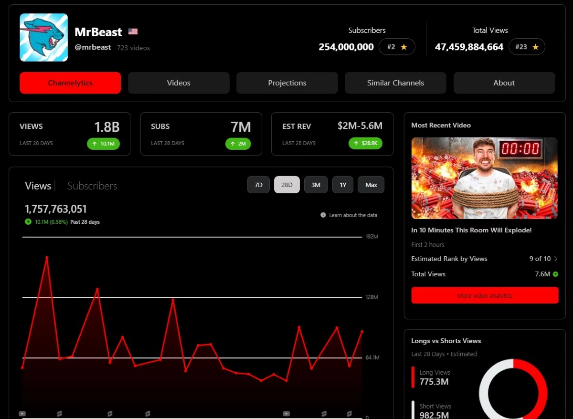Click the SUBS 7M stat card

201,134
